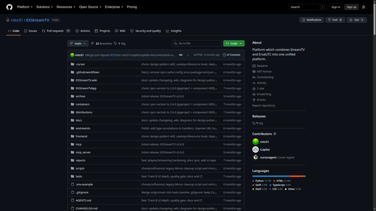The height and width of the screenshot is (211, 376).
Task: Go to Pricing page
Action: [132, 7]
